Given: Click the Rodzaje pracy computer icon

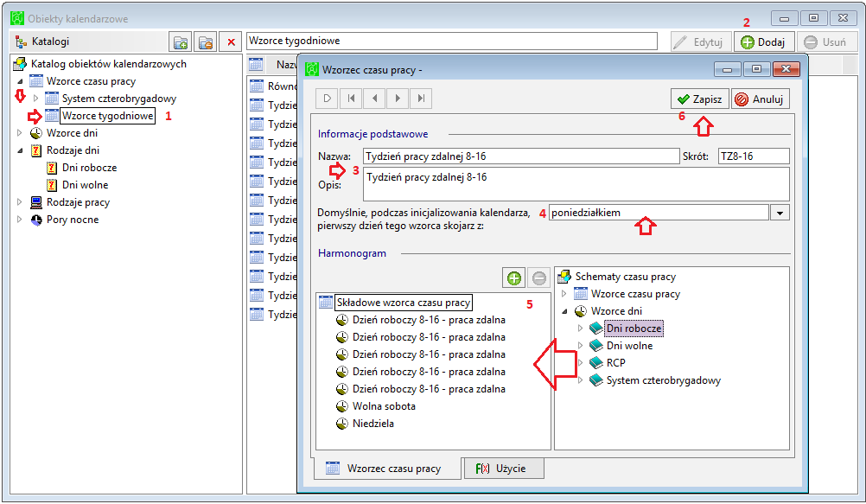Looking at the screenshot, I should [36, 202].
